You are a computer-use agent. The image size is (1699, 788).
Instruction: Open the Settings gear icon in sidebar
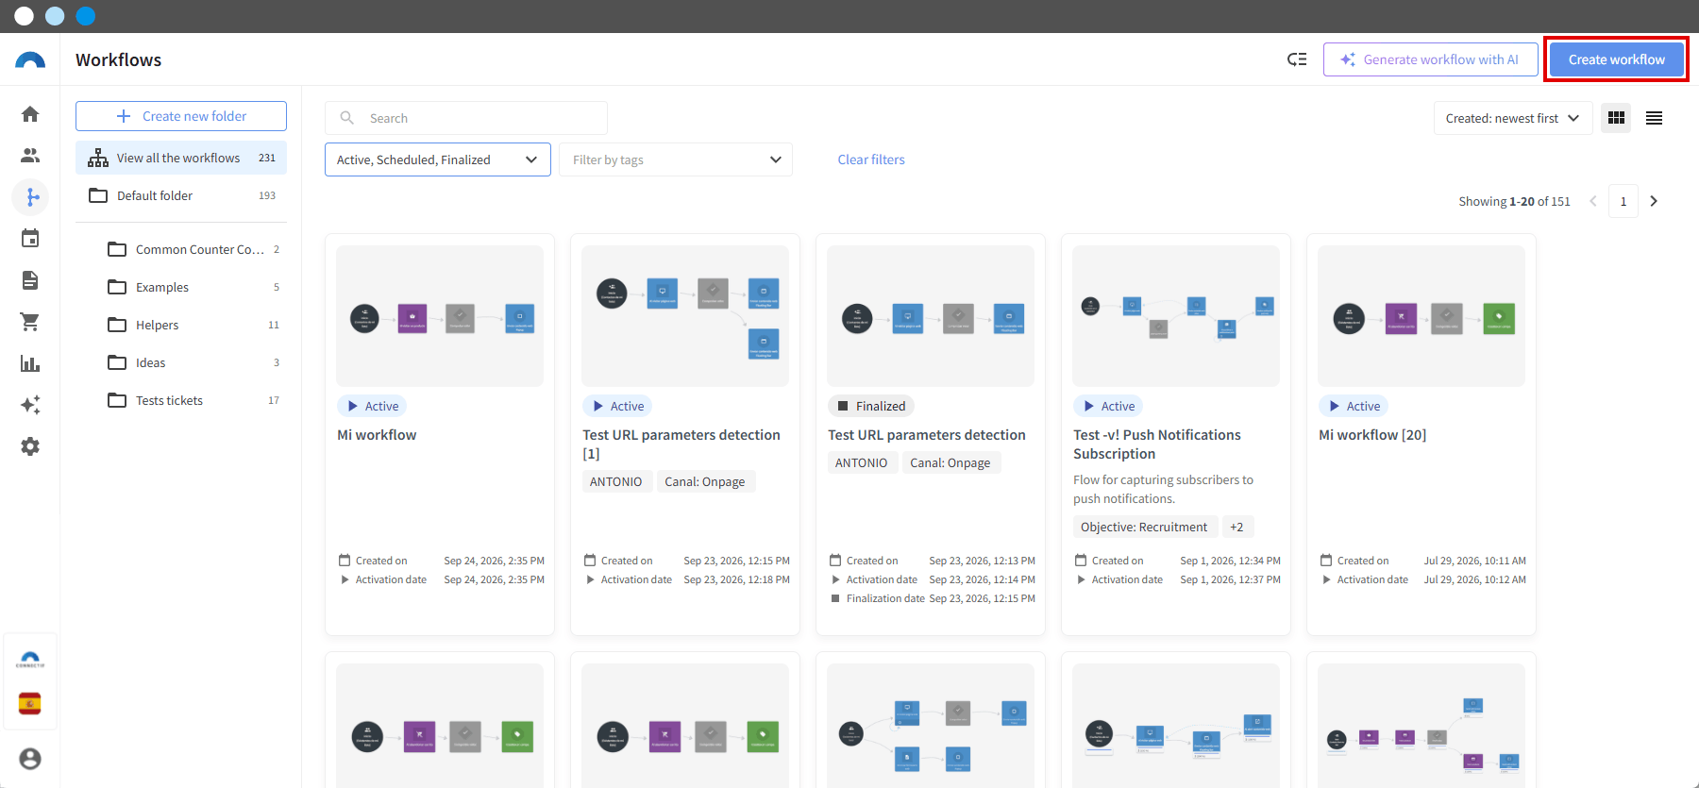pos(30,446)
